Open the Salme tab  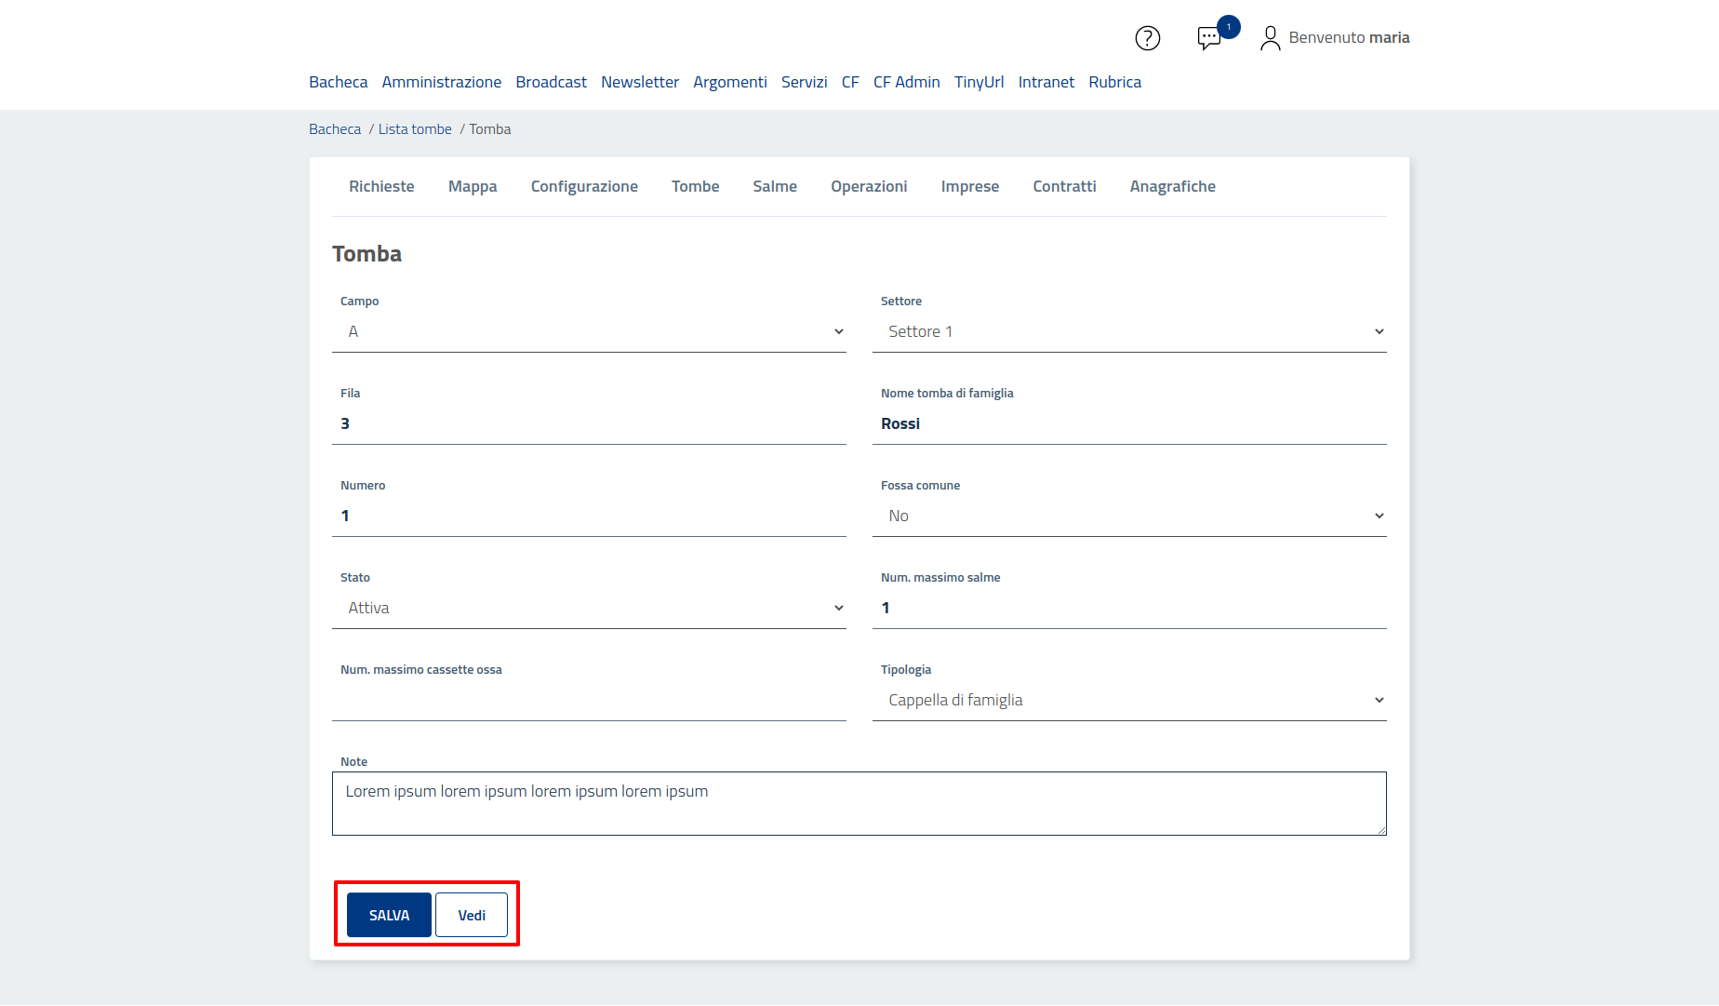(x=774, y=186)
